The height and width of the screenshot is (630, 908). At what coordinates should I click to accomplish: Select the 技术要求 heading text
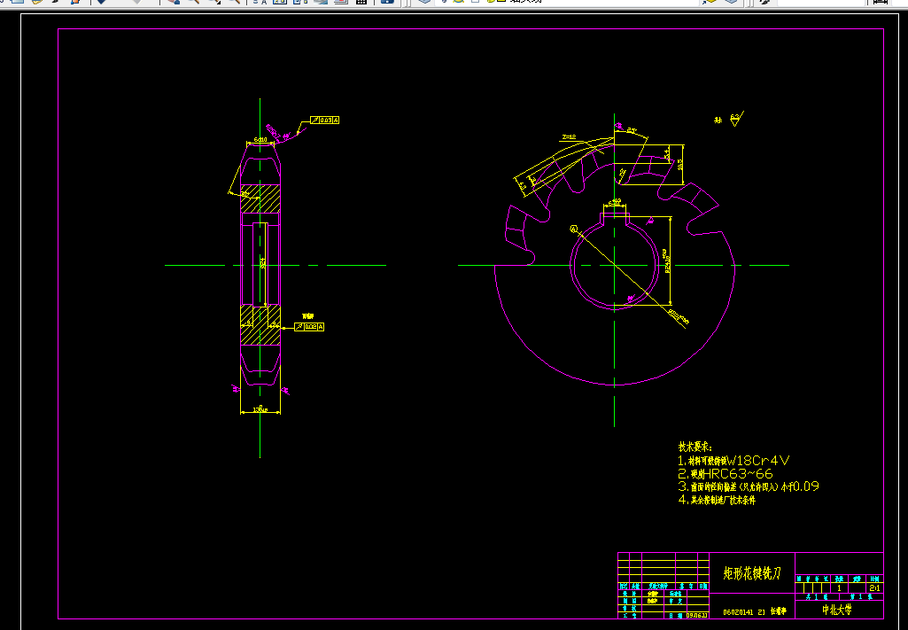point(695,447)
